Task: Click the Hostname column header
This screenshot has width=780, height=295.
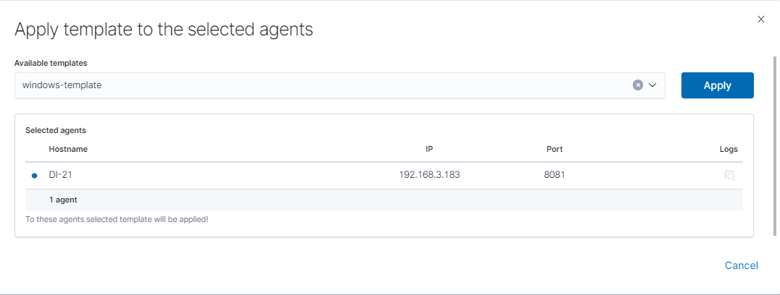Action: tap(68, 149)
